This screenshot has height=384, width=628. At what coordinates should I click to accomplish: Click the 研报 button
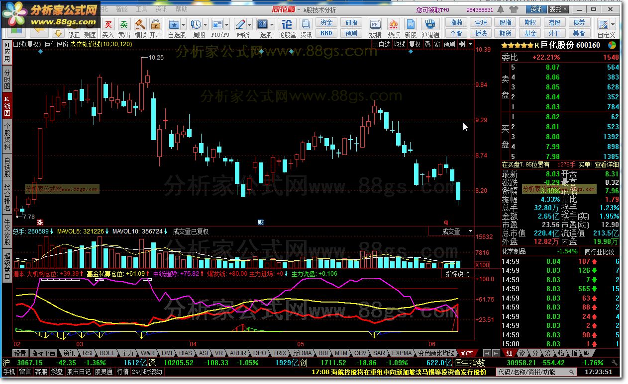pyautogui.click(x=352, y=23)
